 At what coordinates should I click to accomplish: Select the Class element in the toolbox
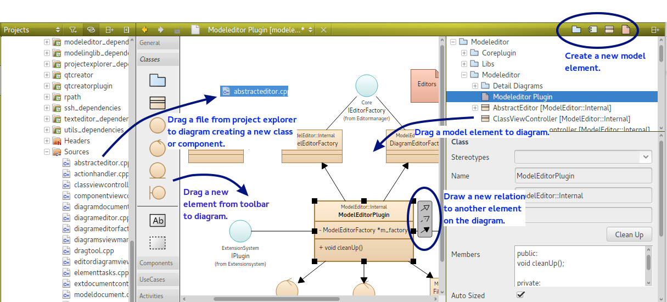(x=158, y=103)
